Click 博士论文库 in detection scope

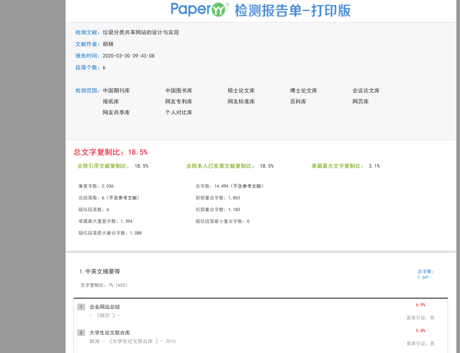[304, 91]
